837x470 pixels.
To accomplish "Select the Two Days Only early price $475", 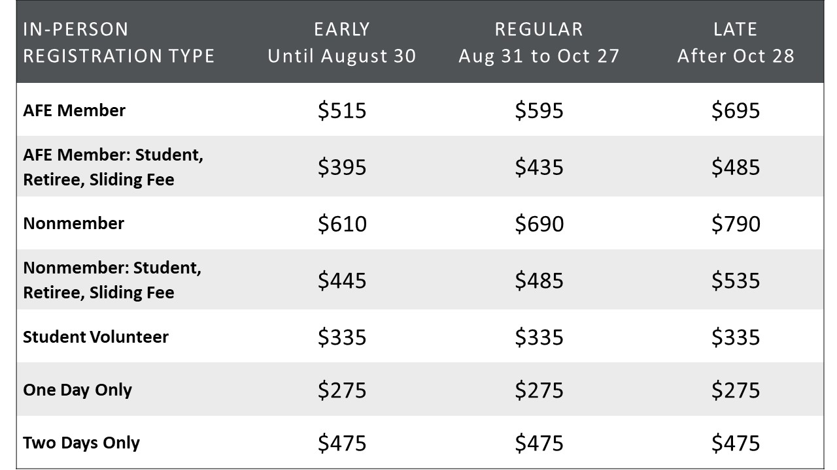I will coord(342,443).
